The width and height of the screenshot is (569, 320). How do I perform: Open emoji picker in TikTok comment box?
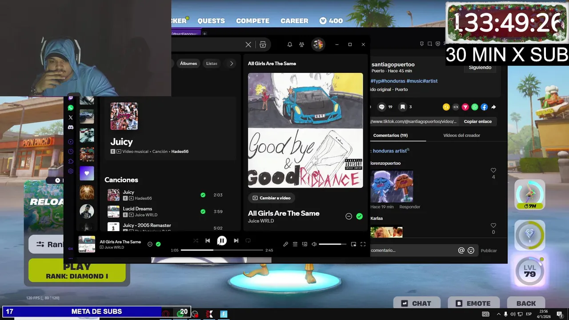(x=471, y=250)
